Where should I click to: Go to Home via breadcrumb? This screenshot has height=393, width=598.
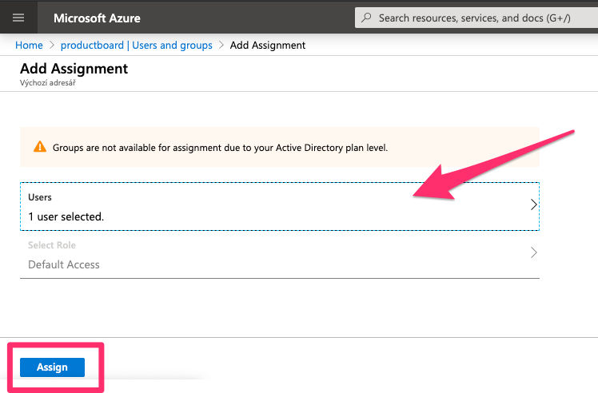[x=29, y=46]
